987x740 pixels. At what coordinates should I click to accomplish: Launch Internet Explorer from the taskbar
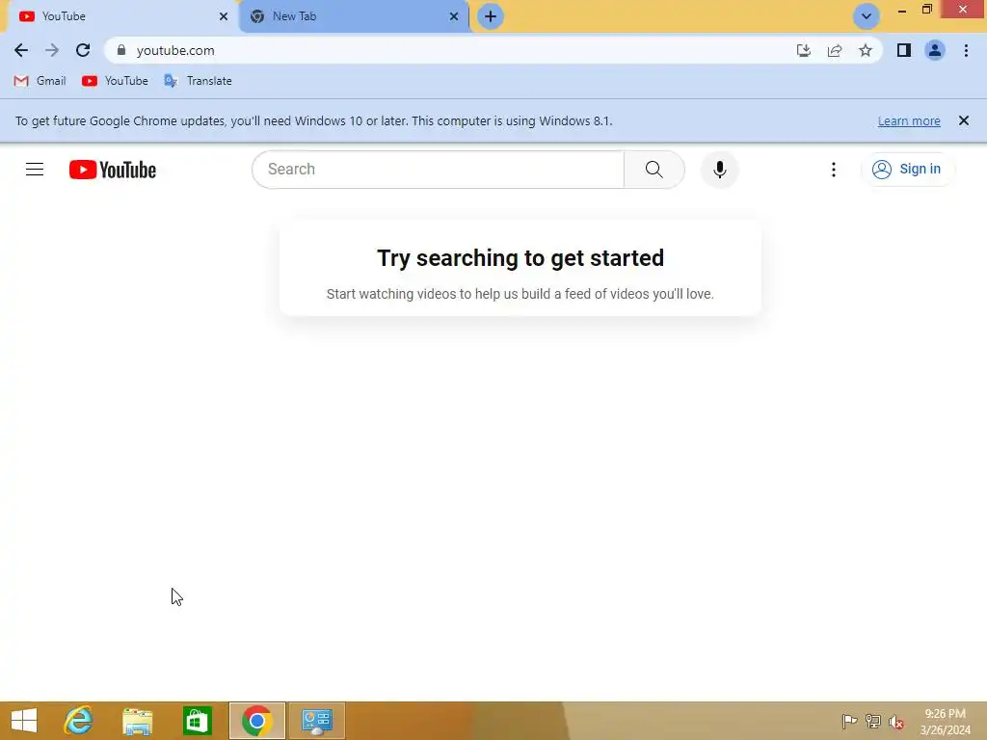click(79, 721)
